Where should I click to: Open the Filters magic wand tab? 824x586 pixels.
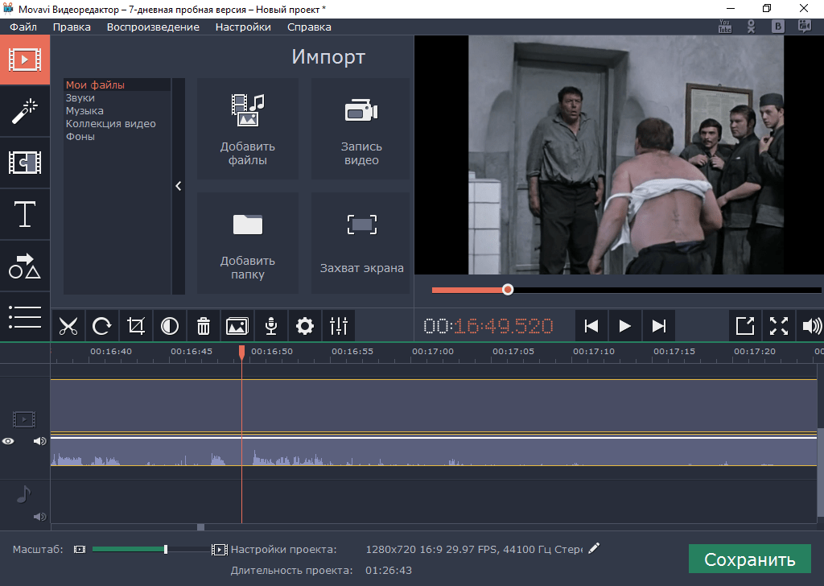tap(25, 111)
